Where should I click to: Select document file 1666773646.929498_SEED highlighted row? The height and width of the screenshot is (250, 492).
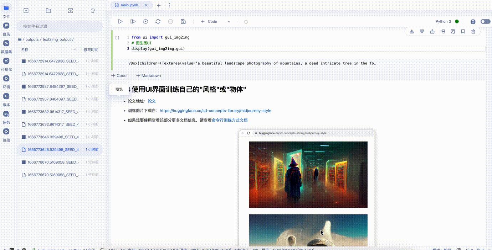point(60,149)
